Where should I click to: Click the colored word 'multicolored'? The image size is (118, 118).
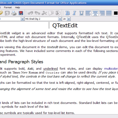[111, 68]
